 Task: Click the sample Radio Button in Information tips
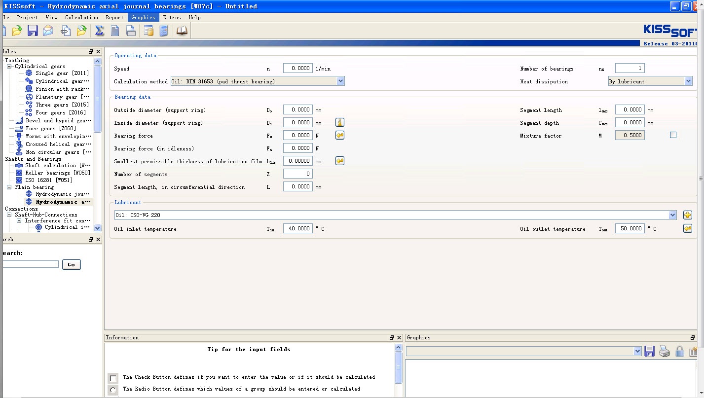pos(113,390)
